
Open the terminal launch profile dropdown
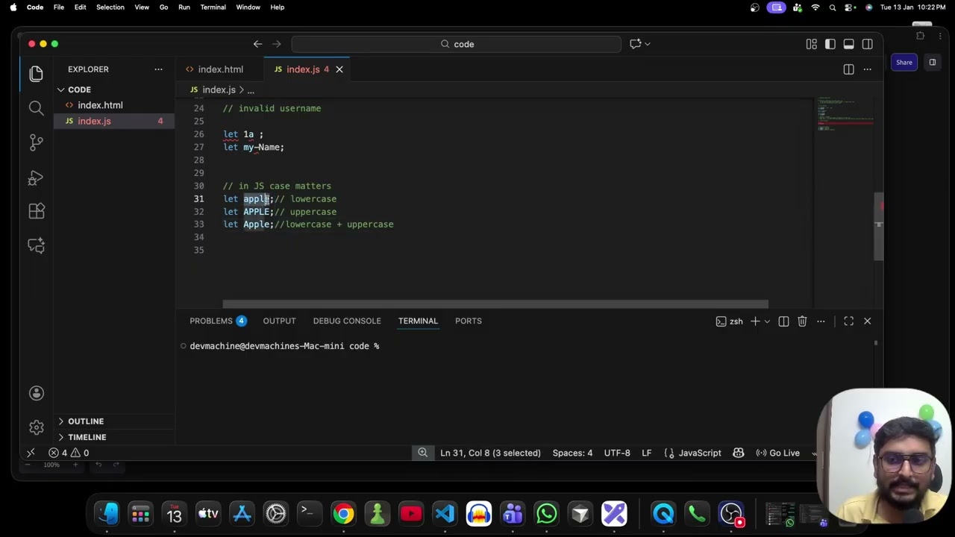tap(767, 321)
